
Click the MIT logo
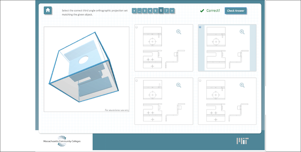[x=242, y=141]
